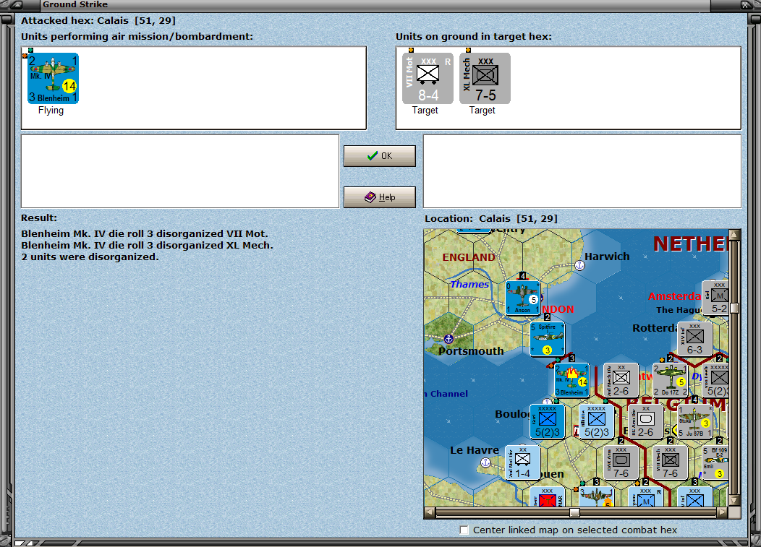Screen dimensions: 761x547
Task: Click the '2 units were disorganized.' line
Action: click(90, 257)
